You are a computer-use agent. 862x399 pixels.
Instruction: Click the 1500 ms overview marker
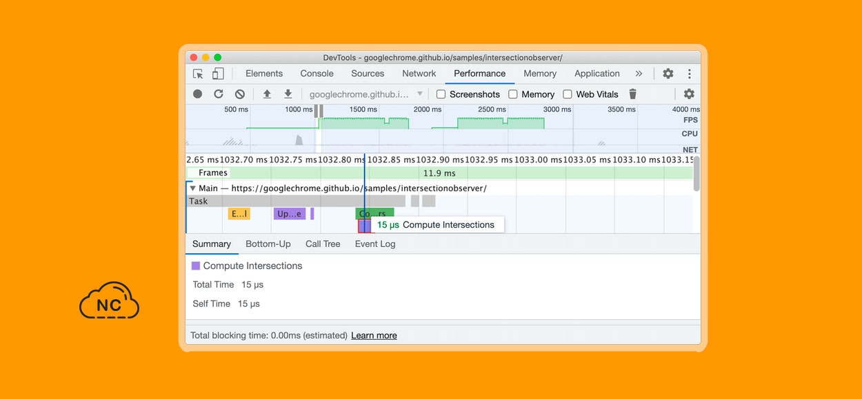[x=363, y=109]
